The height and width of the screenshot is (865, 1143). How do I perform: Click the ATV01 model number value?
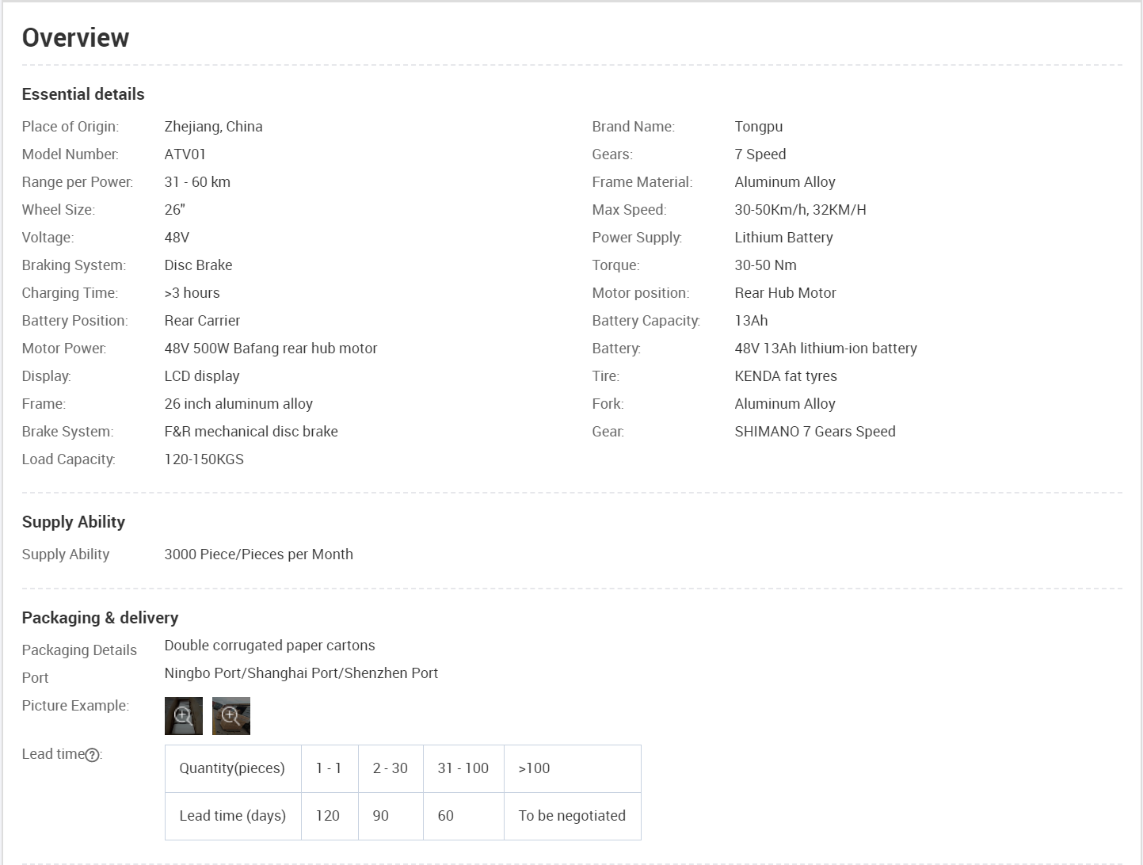coord(185,154)
